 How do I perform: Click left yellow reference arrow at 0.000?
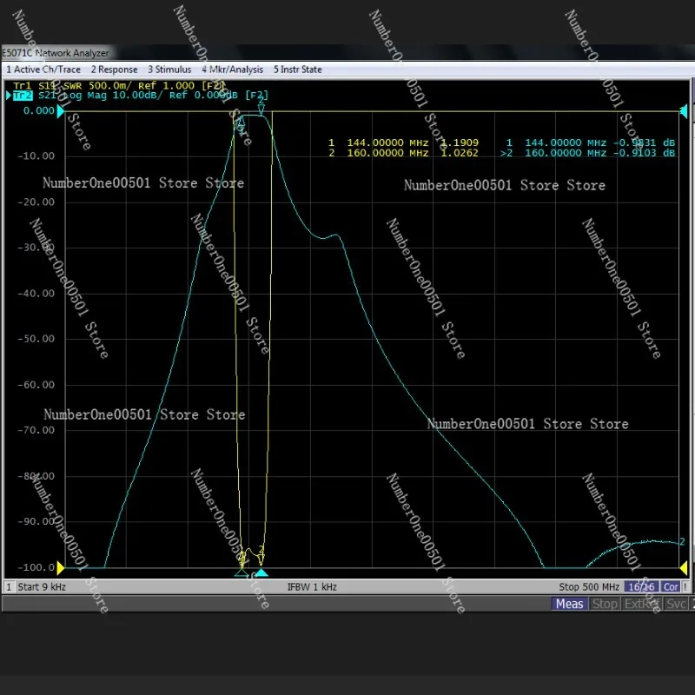point(62,111)
